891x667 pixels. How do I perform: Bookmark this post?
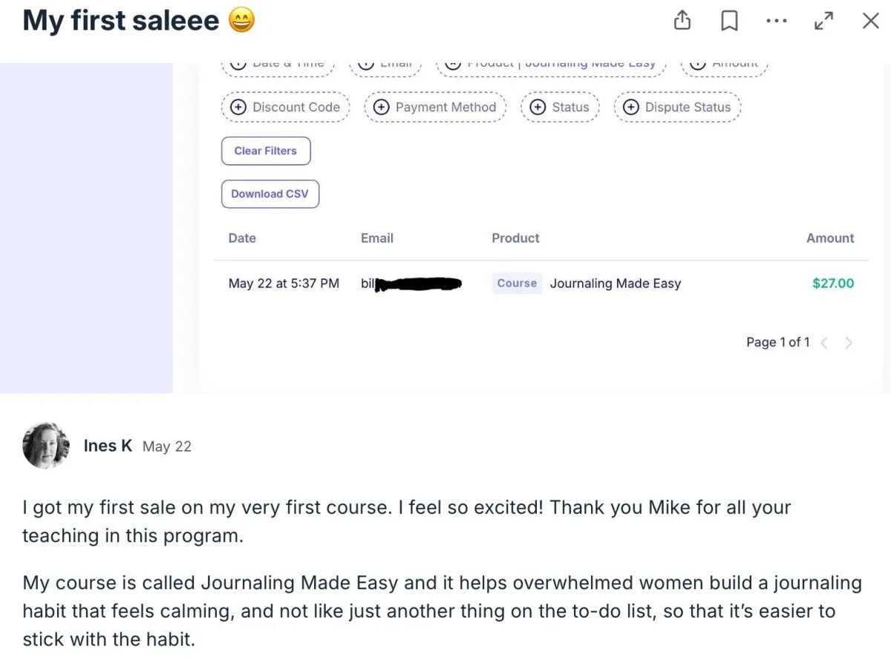pyautogui.click(x=729, y=21)
